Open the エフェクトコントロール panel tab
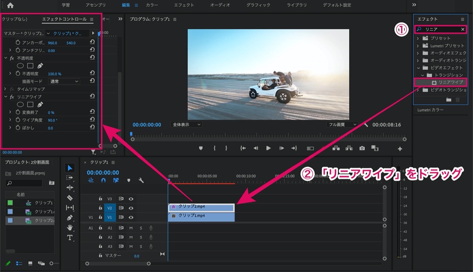The width and height of the screenshot is (473, 272). [x=64, y=19]
